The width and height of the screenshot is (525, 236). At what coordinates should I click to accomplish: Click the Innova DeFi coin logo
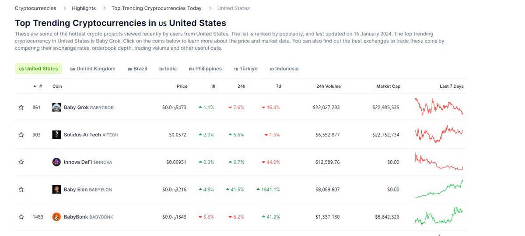56,162
